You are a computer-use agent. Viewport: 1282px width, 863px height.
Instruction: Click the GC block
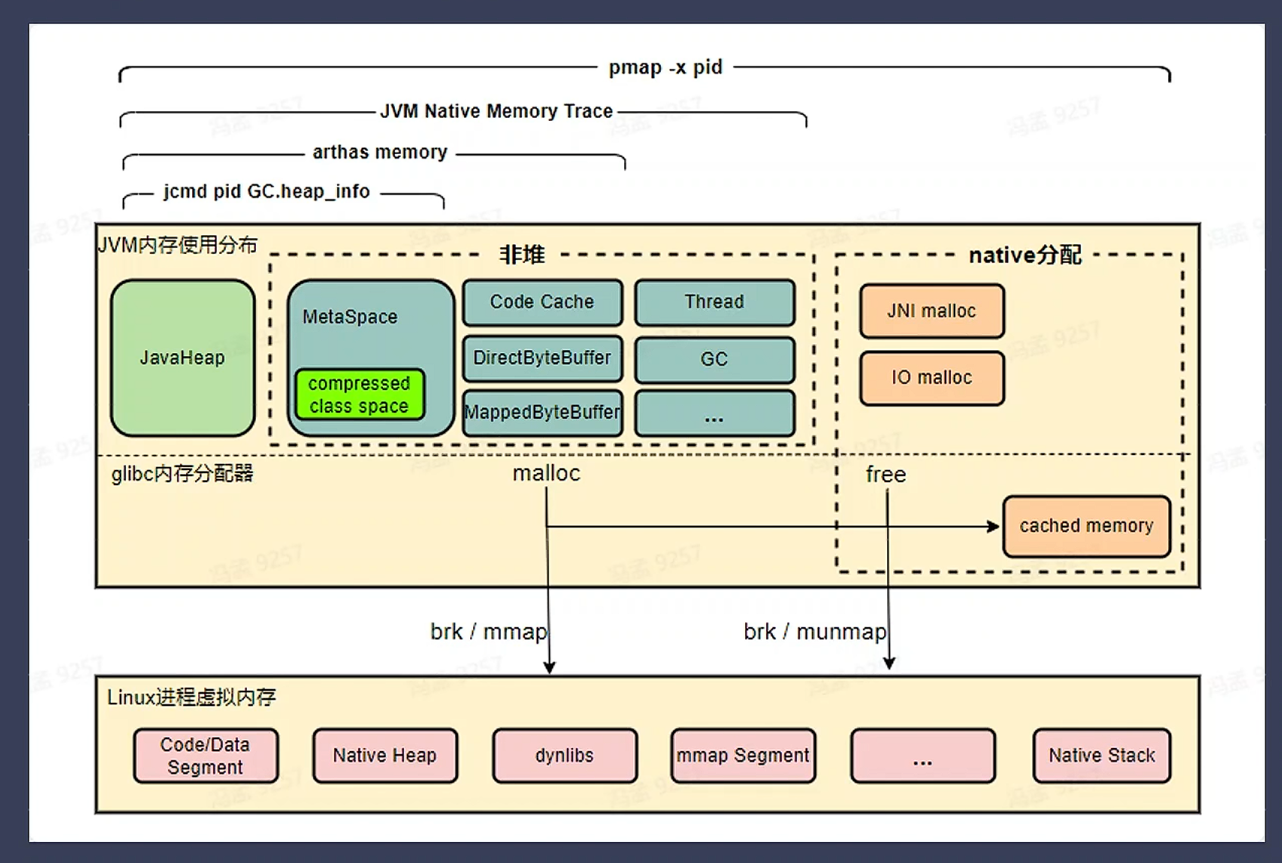[715, 360]
